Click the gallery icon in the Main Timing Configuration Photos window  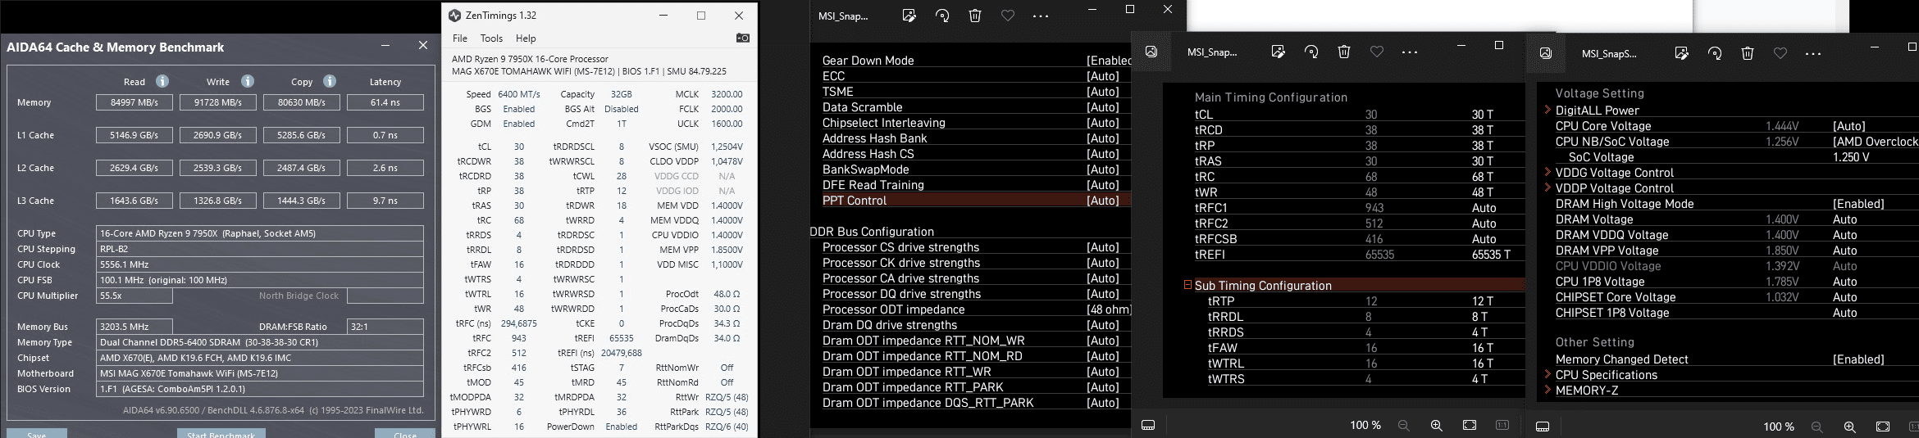point(1151,52)
